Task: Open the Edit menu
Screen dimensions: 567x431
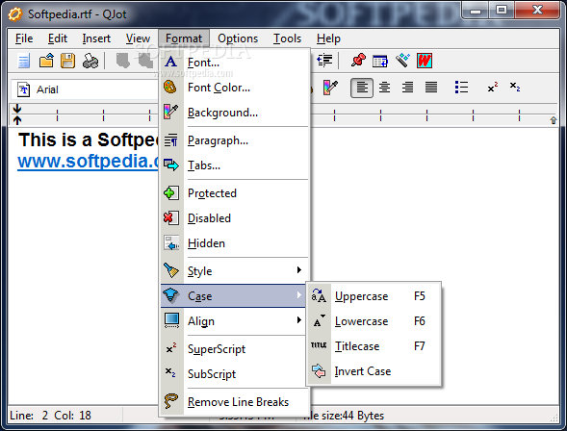Action: click(58, 38)
